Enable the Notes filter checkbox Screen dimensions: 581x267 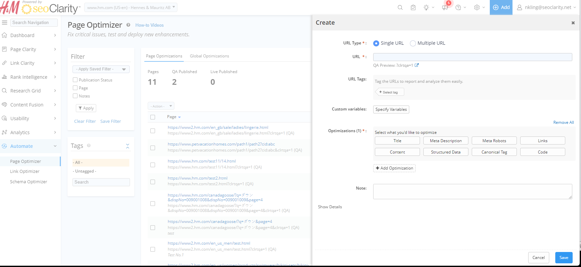click(75, 96)
